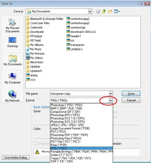Select the transparan image file

(x=75, y=45)
